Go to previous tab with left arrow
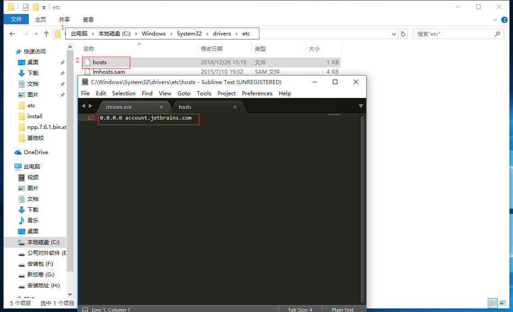Screen dimensions: 513x312 [x=83, y=106]
